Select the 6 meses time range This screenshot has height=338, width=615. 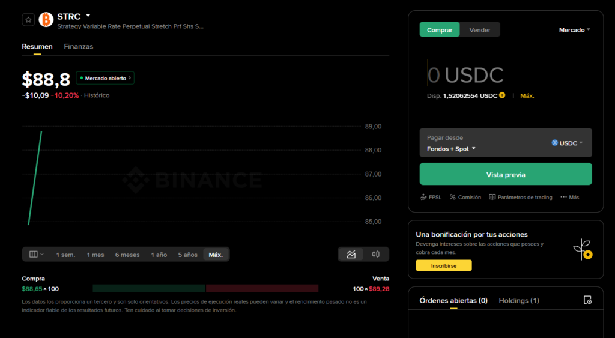127,255
